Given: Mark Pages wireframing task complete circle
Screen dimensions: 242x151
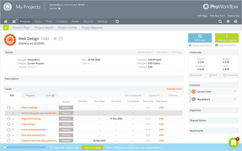Looking at the screenshot, I should click(x=9, y=118).
